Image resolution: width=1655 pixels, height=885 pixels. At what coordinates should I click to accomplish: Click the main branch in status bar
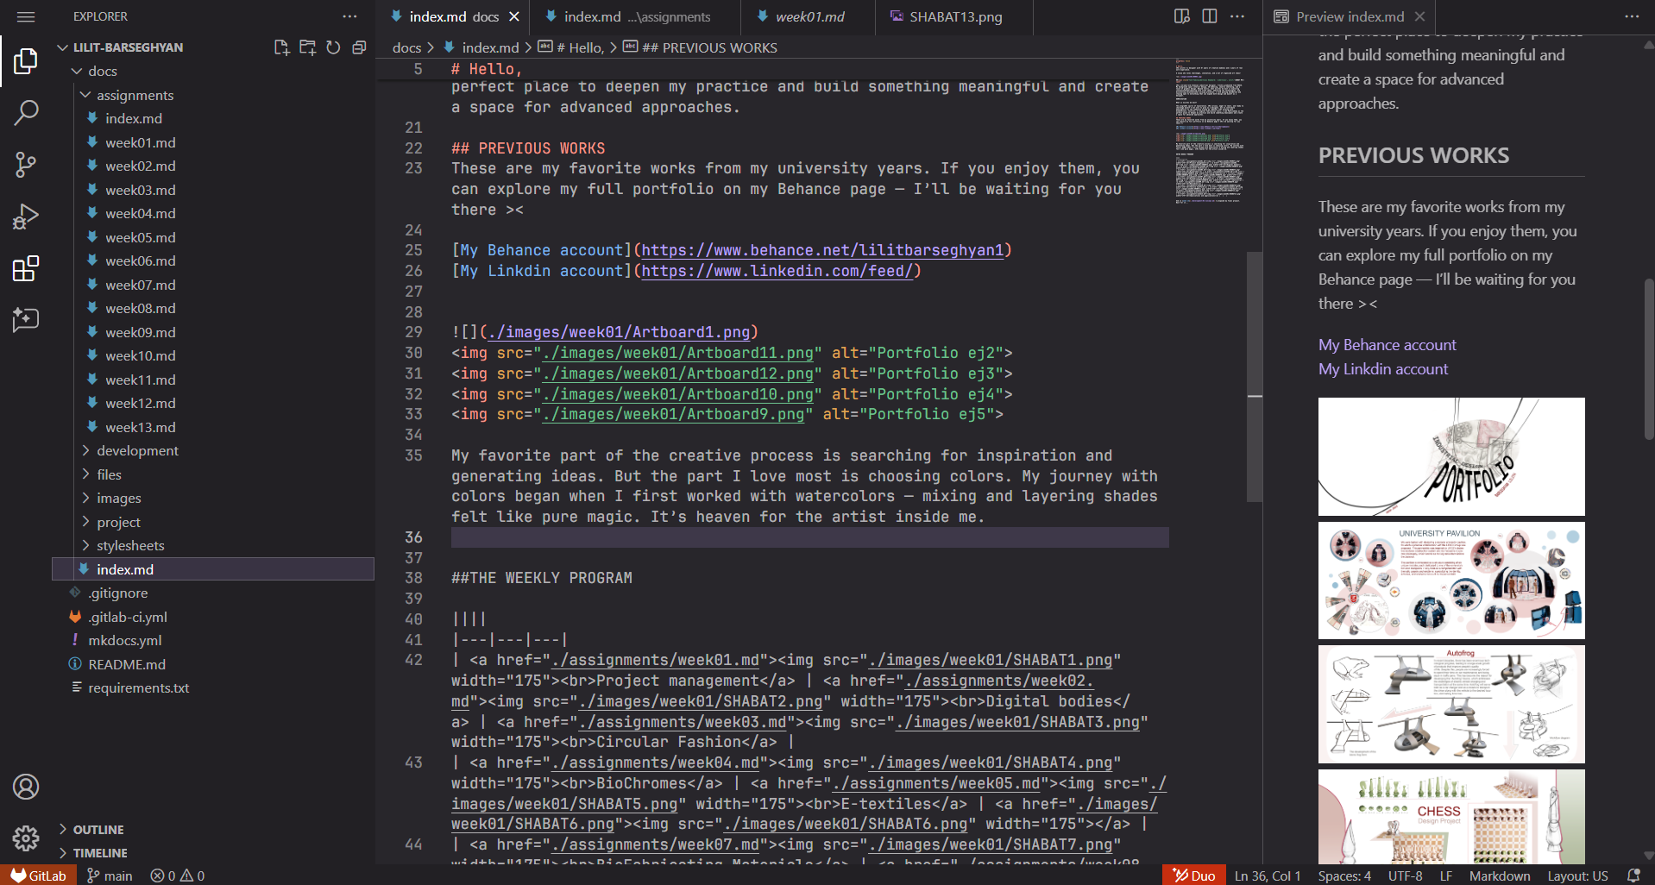point(110,876)
